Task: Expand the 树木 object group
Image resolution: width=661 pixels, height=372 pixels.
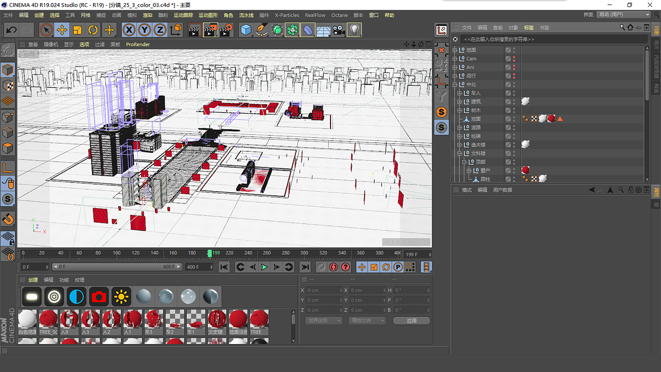Action: [460, 111]
